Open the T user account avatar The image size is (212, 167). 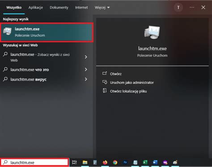pos(178,7)
